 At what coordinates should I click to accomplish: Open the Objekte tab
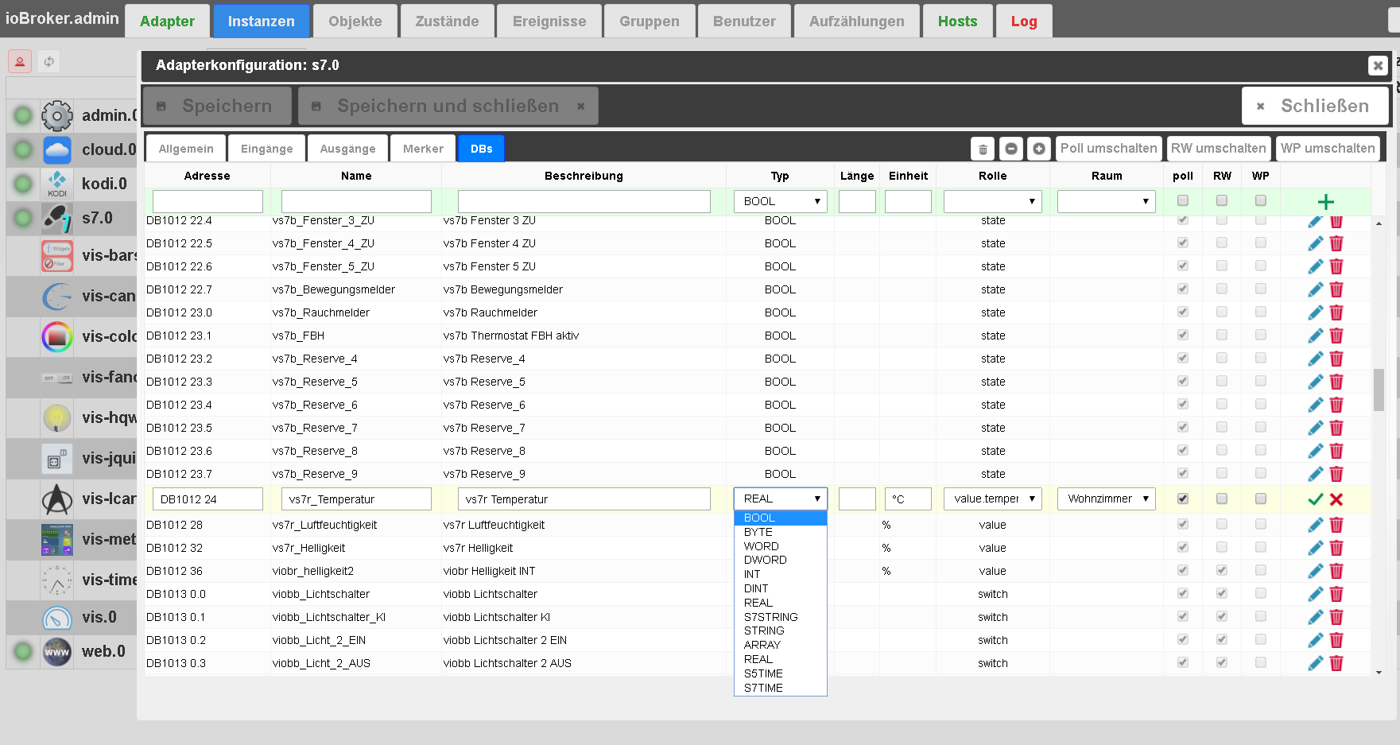pos(355,21)
